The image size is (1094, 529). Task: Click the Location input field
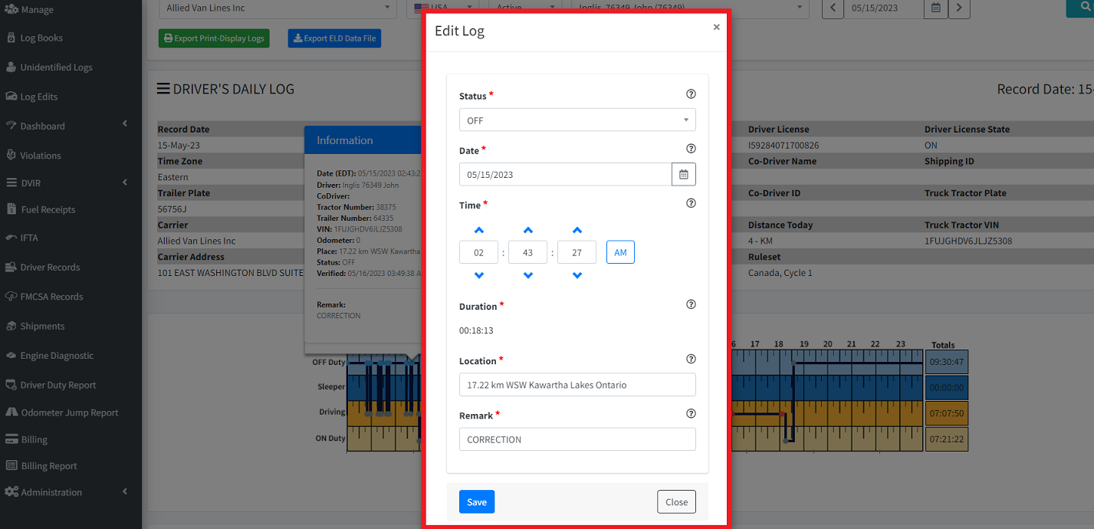coord(577,385)
